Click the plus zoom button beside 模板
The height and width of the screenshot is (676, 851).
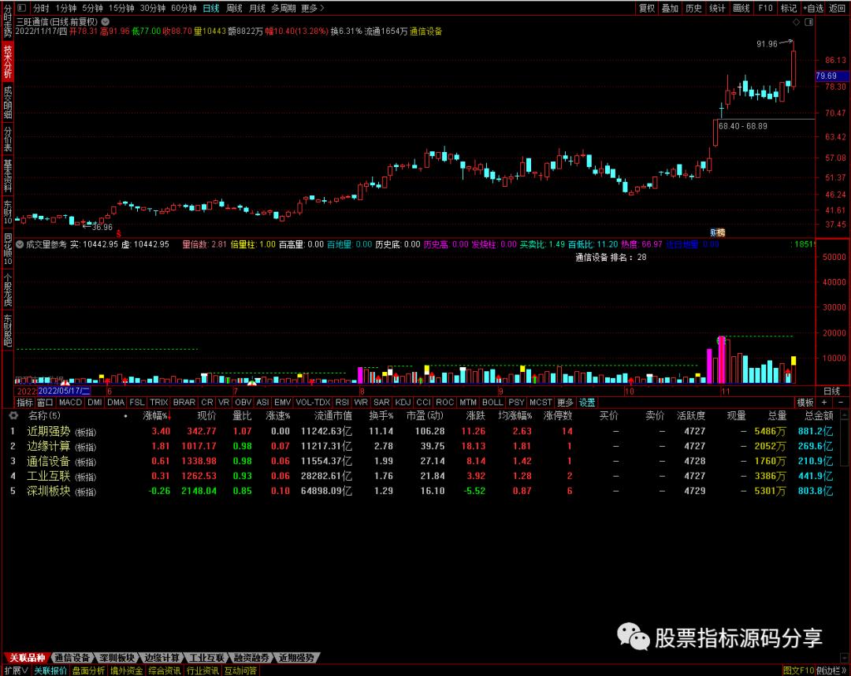[x=824, y=403]
